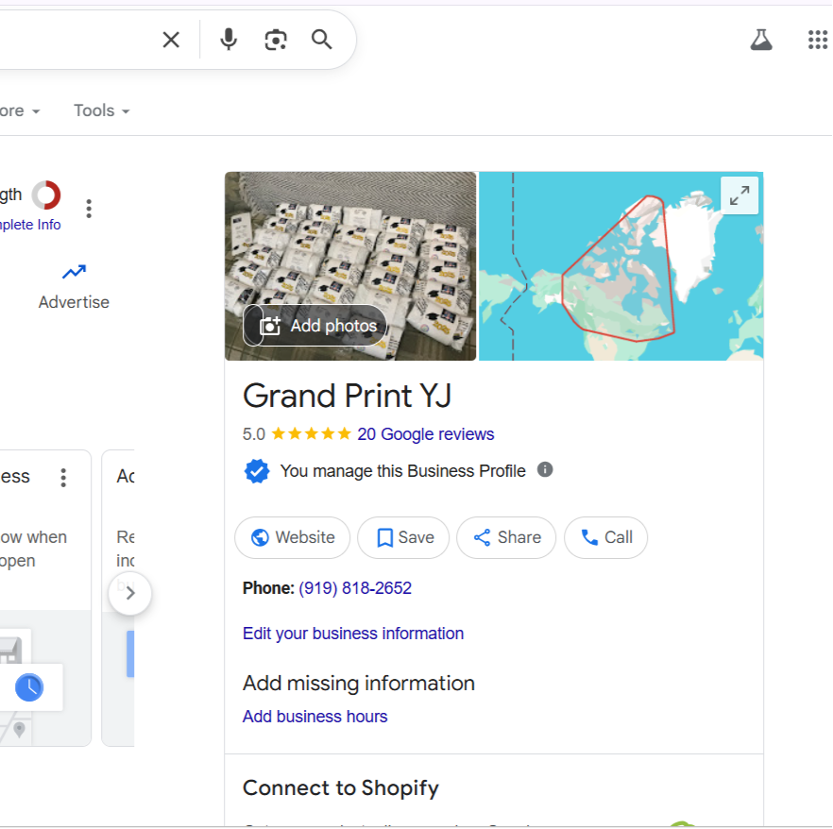The height and width of the screenshot is (829, 833).
Task: Click the magnifying glass search icon
Action: tap(322, 40)
